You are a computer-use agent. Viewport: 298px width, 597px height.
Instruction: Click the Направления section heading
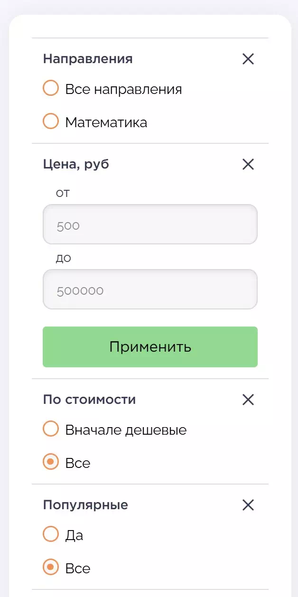88,59
